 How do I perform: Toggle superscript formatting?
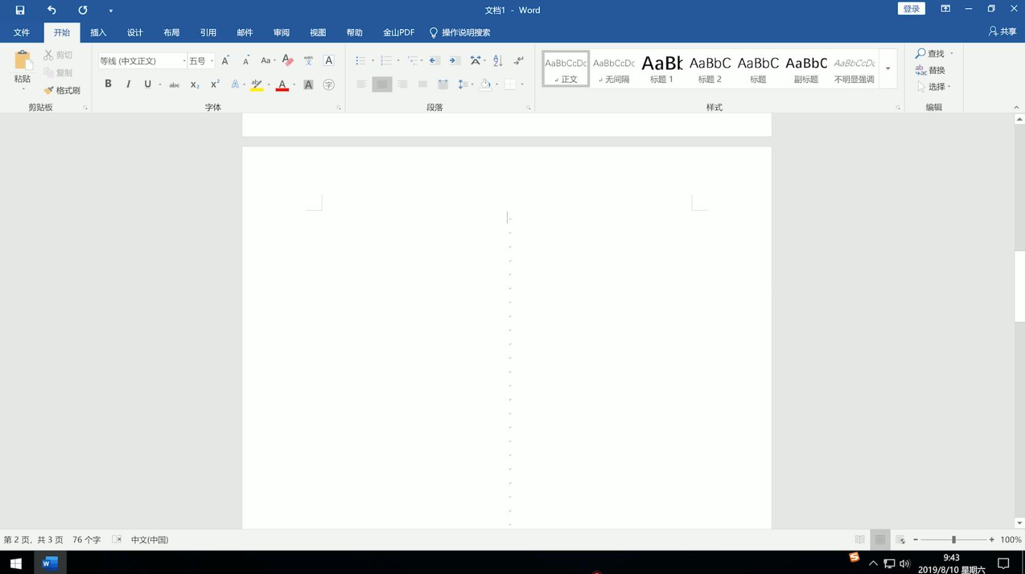point(215,84)
